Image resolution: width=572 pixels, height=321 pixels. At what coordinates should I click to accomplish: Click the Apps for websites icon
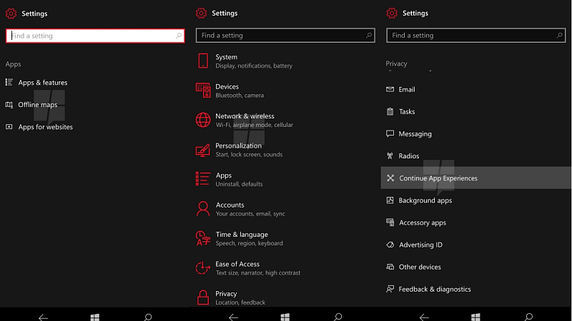click(9, 127)
